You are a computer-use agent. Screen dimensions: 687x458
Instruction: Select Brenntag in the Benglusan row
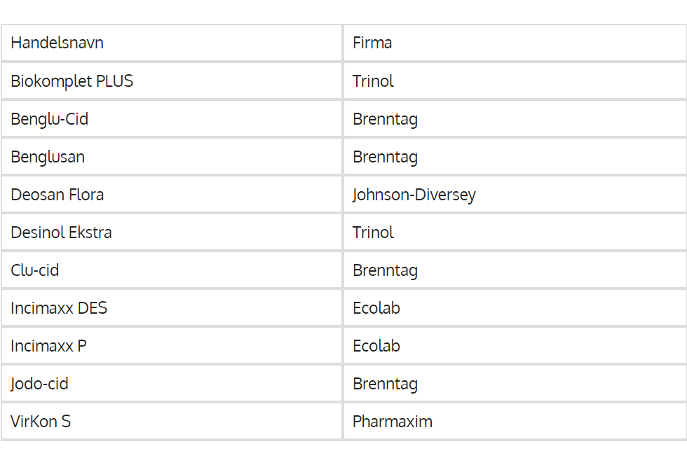[x=385, y=156]
